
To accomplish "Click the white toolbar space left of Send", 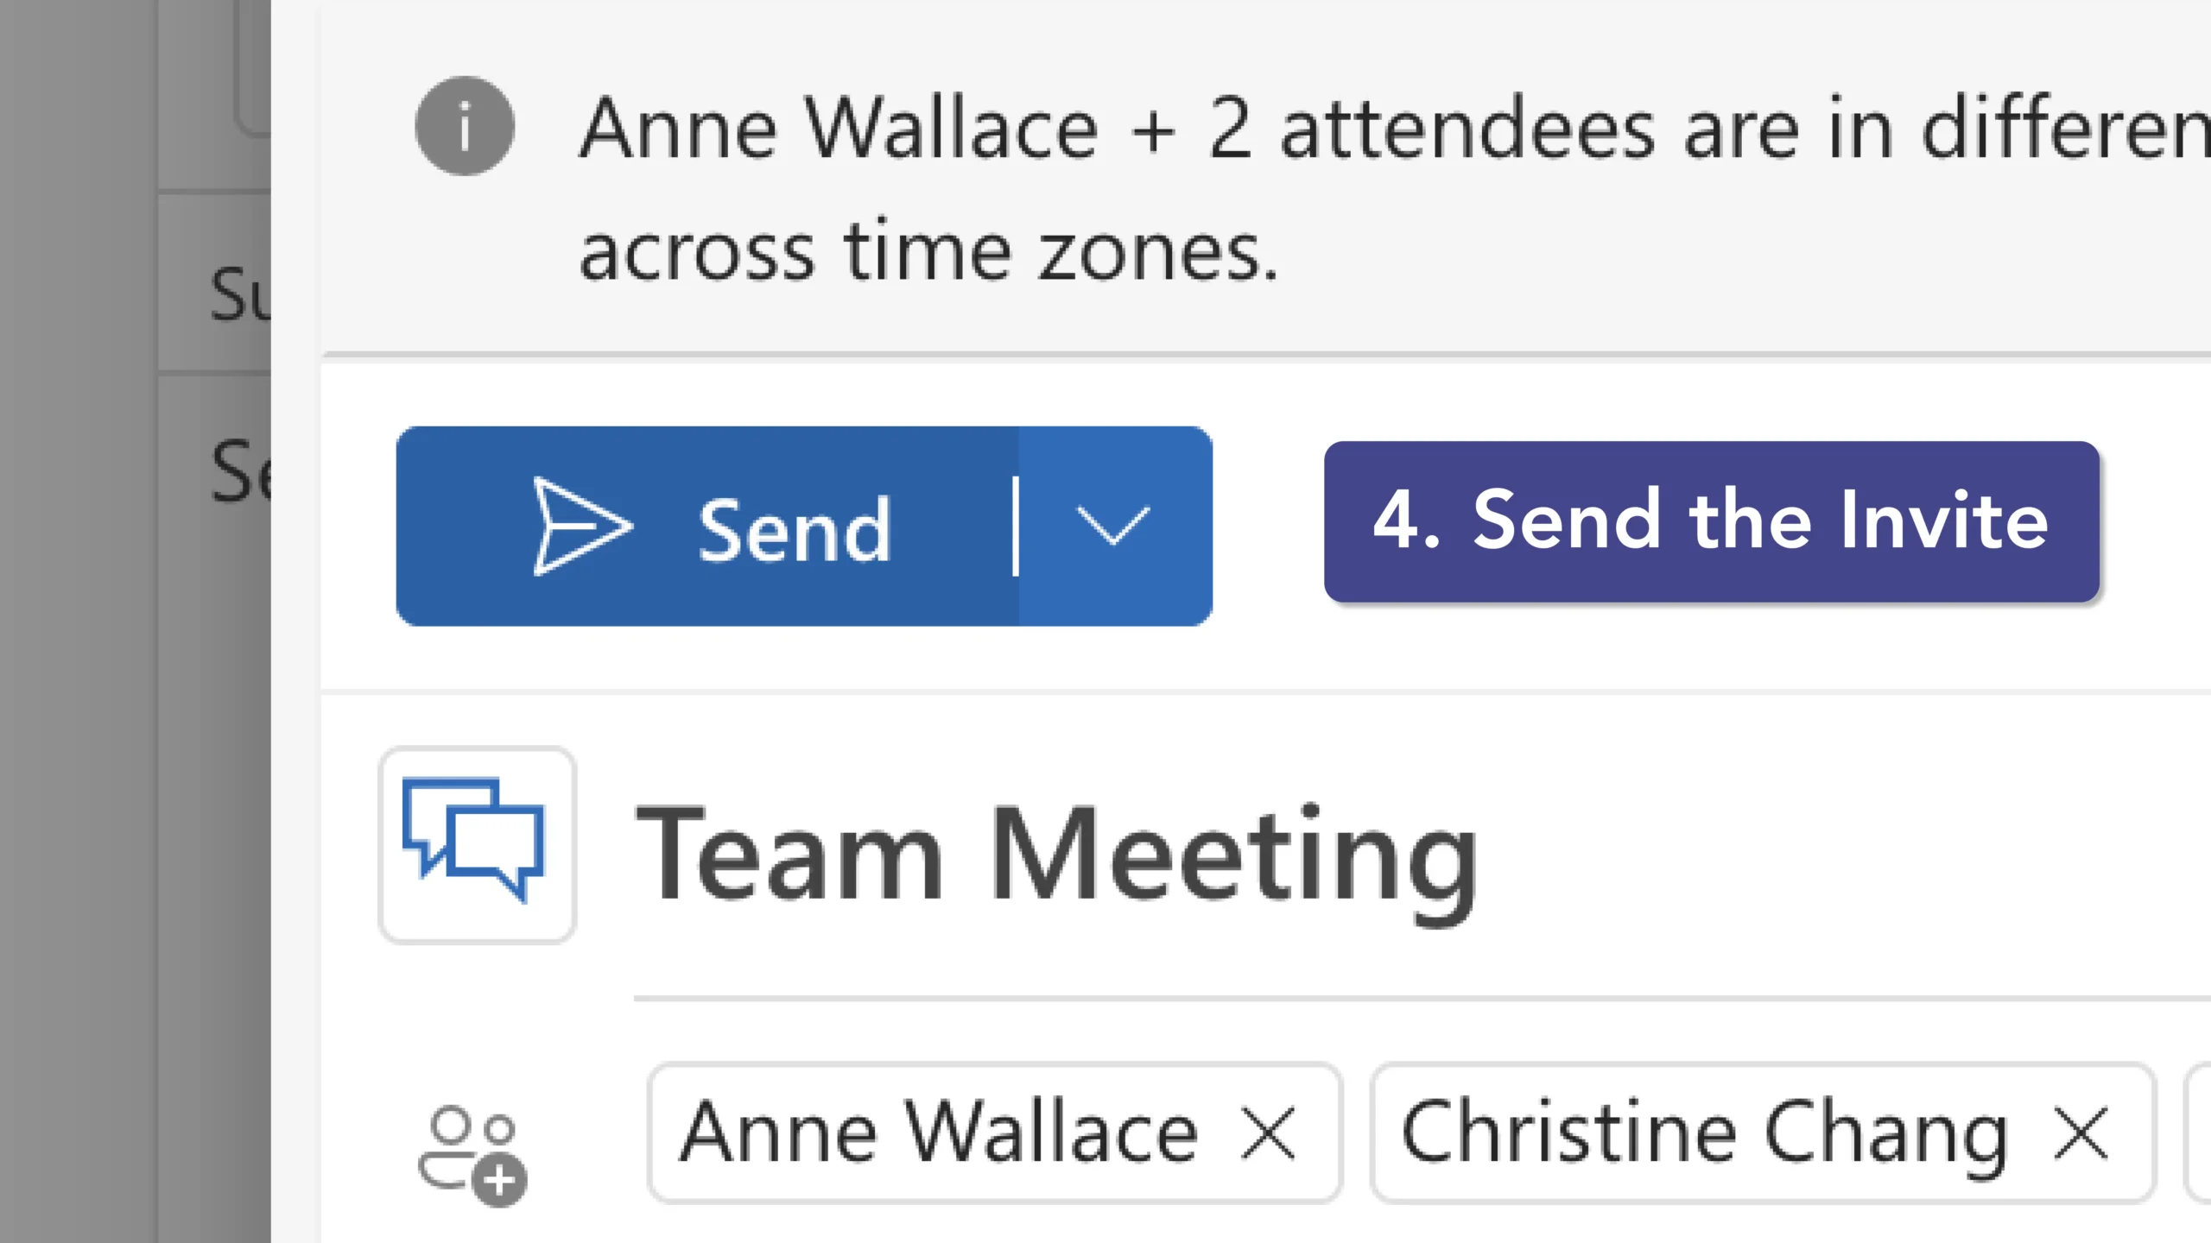I will click(358, 526).
